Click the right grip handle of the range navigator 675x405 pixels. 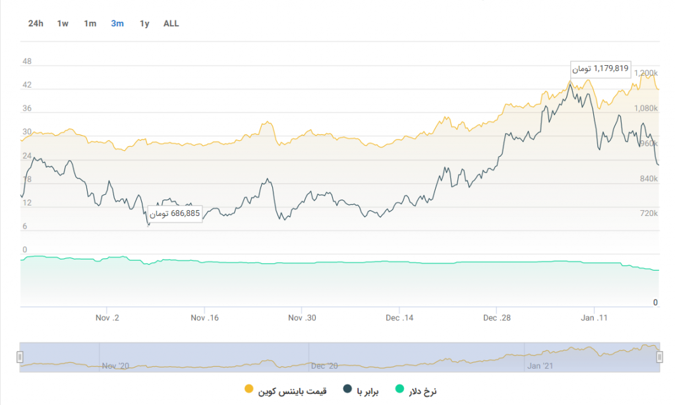[659, 356]
